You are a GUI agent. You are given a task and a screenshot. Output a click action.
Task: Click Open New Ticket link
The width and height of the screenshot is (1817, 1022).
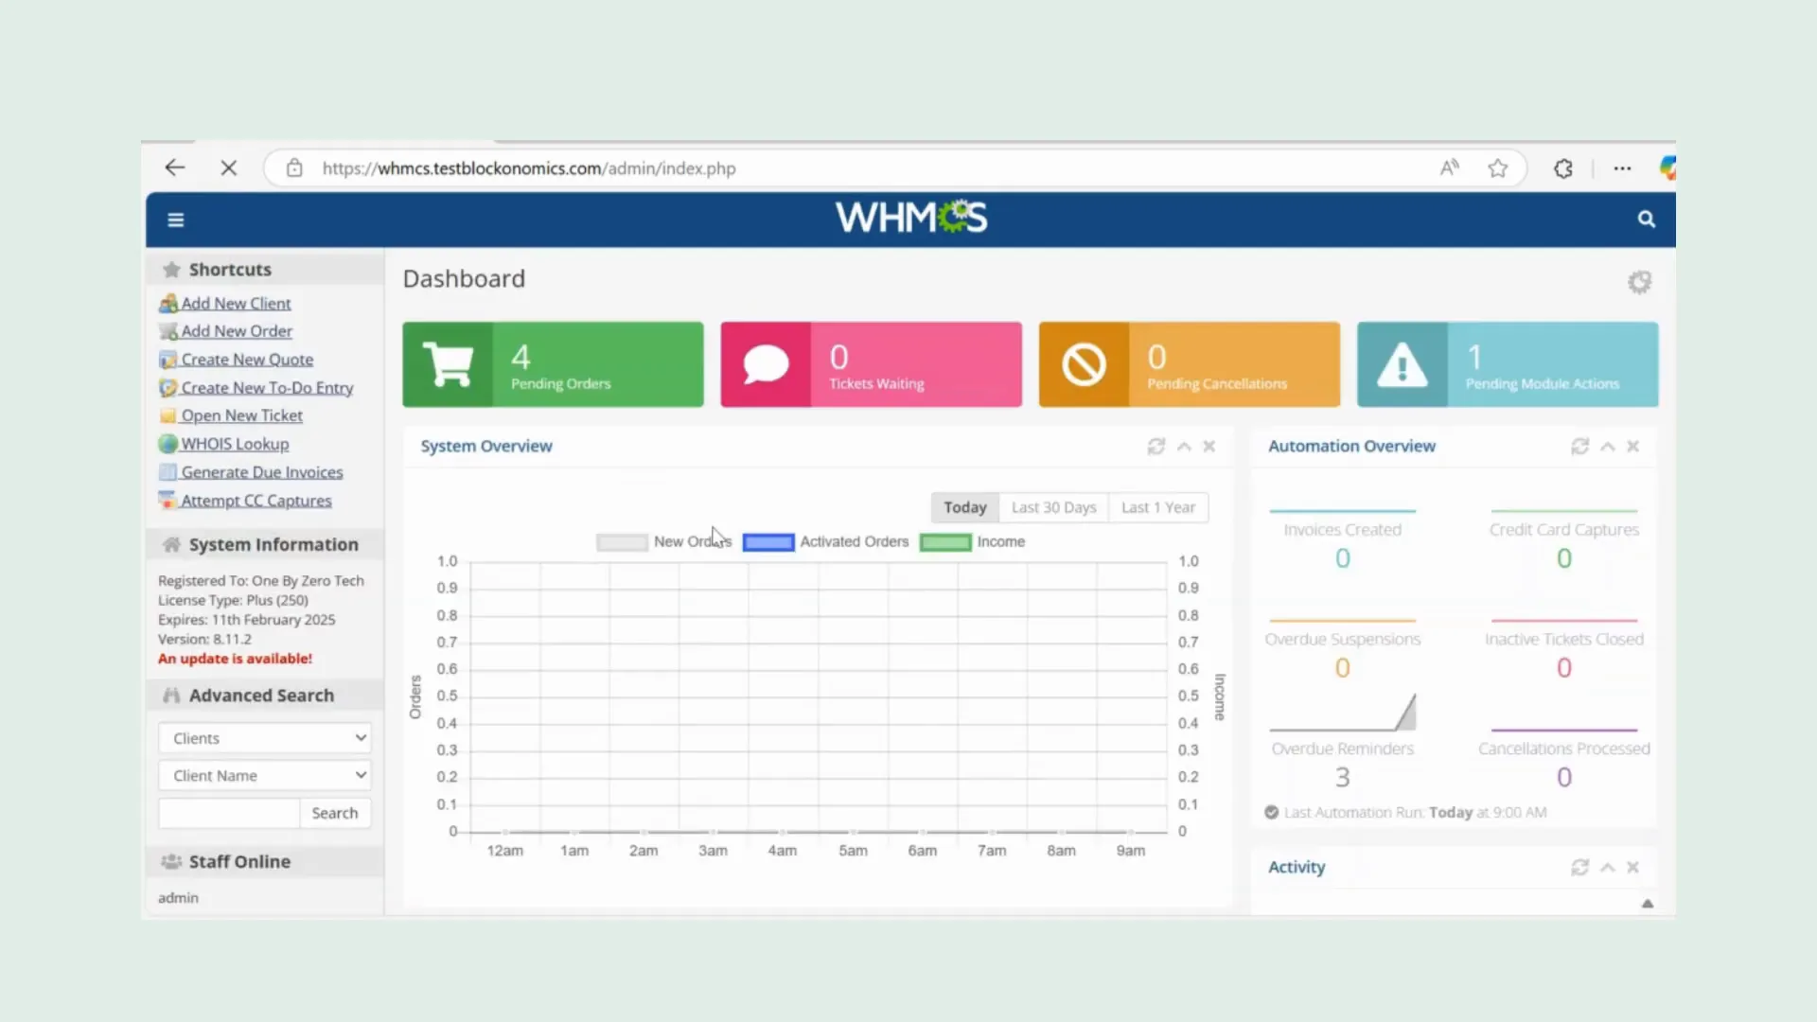click(x=241, y=415)
